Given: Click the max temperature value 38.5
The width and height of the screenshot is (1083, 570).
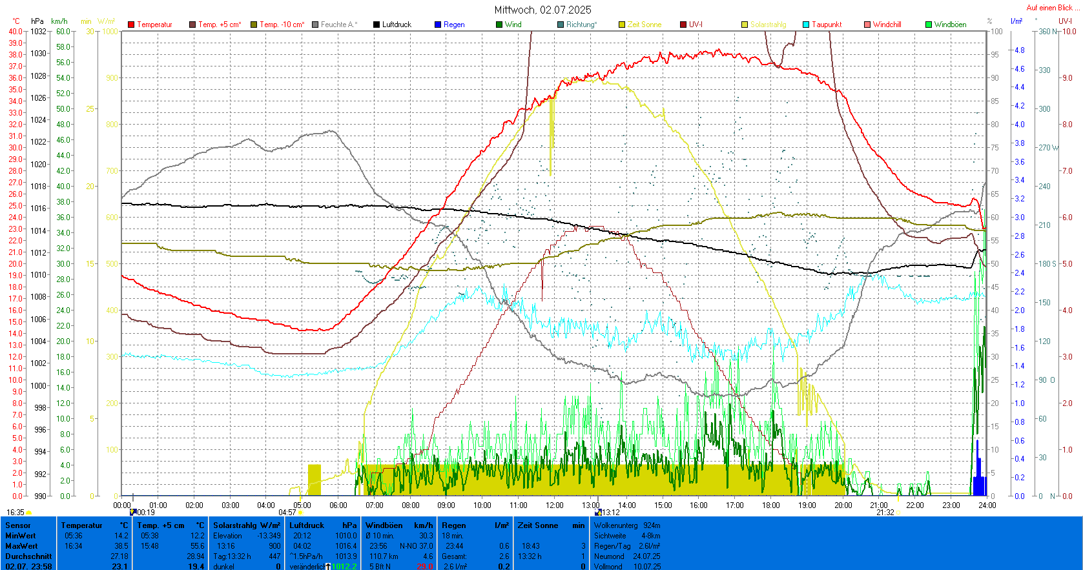Looking at the screenshot, I should coord(121,546).
